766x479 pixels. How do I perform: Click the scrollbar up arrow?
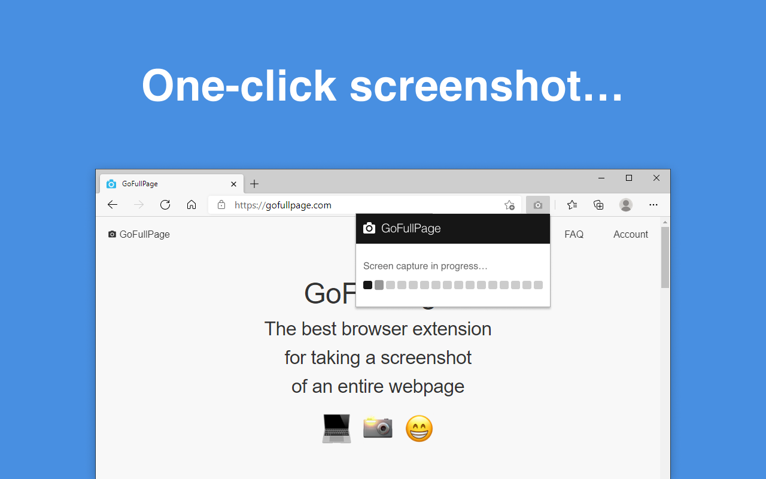click(665, 222)
